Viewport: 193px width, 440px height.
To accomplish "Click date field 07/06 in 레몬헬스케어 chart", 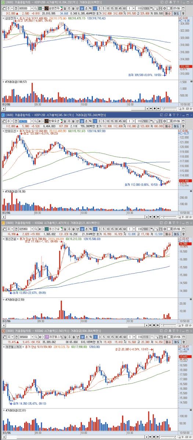I will click(177, 337).
